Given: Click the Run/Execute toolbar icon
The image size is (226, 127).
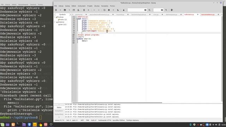Looking at the screenshot, I should coord(118,10).
